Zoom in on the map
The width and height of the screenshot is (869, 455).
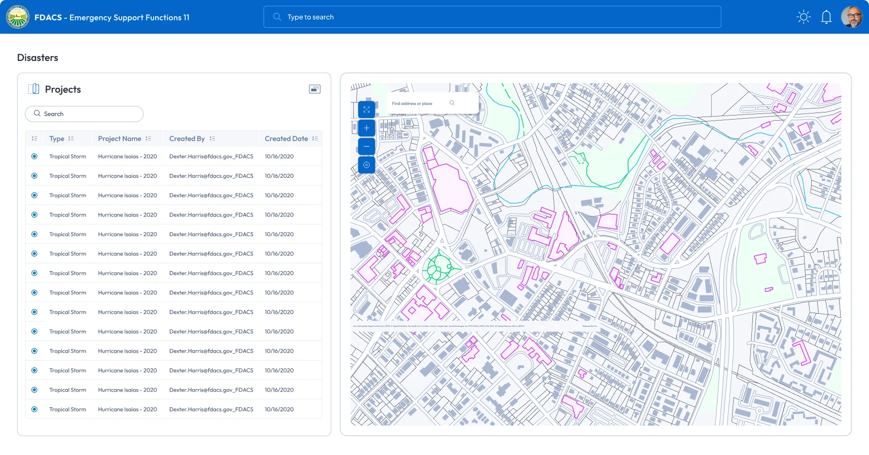pyautogui.click(x=367, y=128)
